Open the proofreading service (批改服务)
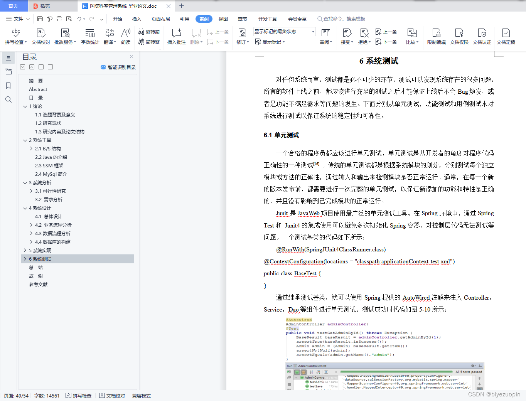 click(x=65, y=37)
